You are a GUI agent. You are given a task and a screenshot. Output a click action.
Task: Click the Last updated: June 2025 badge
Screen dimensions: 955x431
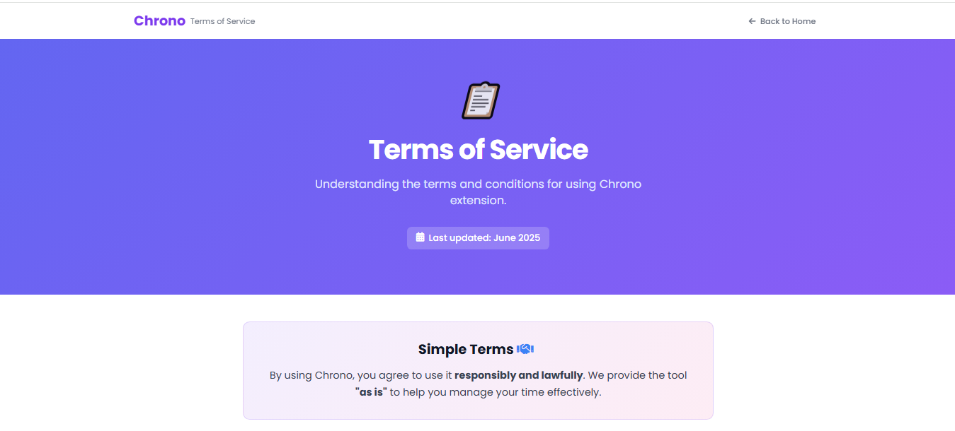478,238
